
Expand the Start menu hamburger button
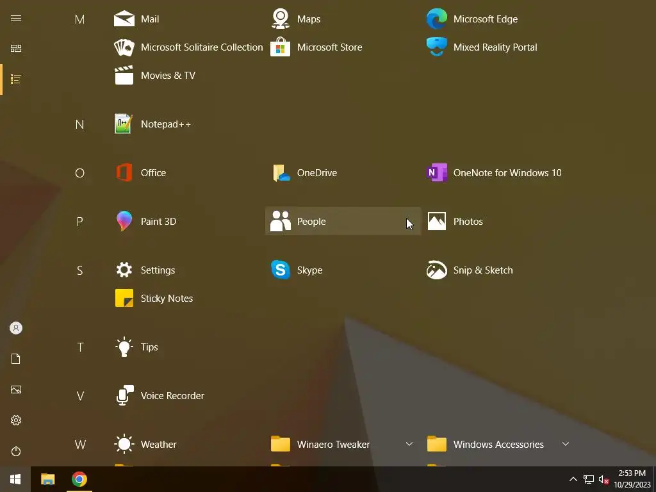(16, 19)
